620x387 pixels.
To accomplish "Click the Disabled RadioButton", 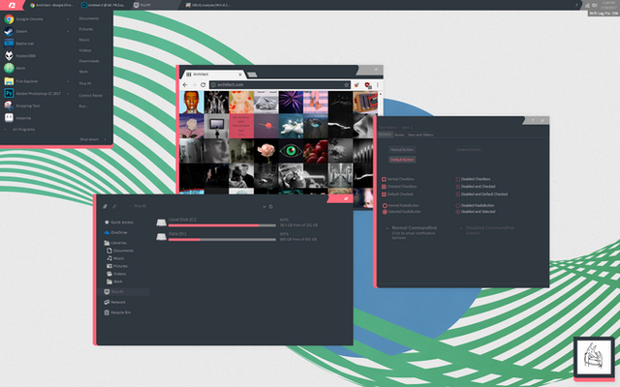I will (458, 205).
